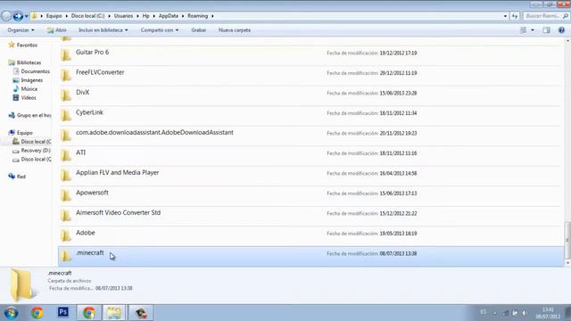Image resolution: width=571 pixels, height=321 pixels.
Task: Expand Incluir en biblioteca dropdown
Action: tap(103, 30)
